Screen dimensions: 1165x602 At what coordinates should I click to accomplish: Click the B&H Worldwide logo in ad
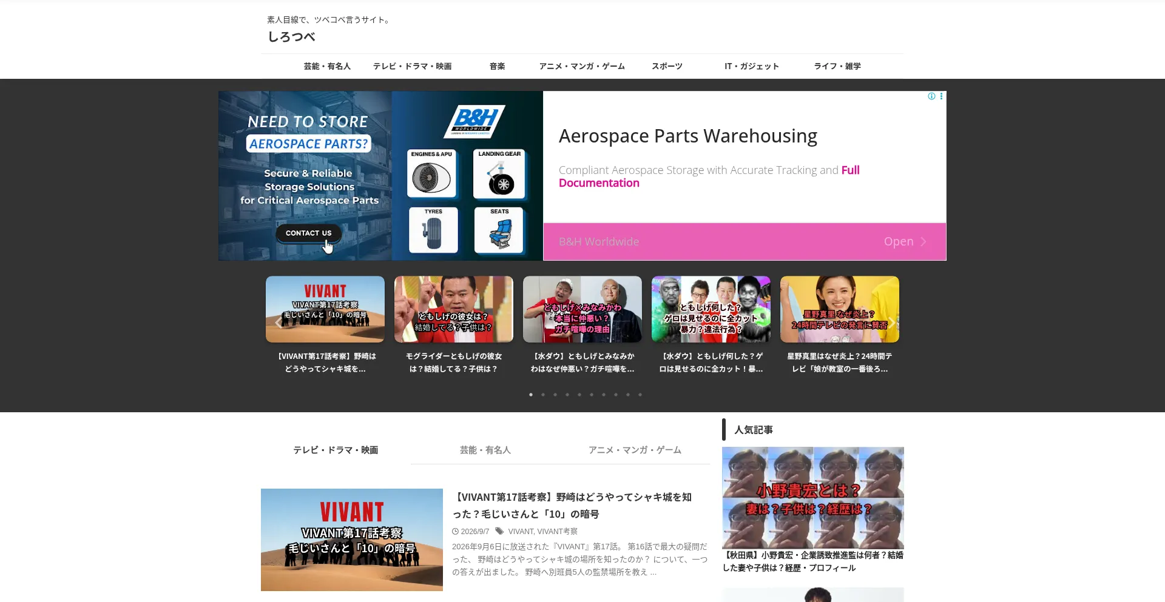pyautogui.click(x=475, y=121)
